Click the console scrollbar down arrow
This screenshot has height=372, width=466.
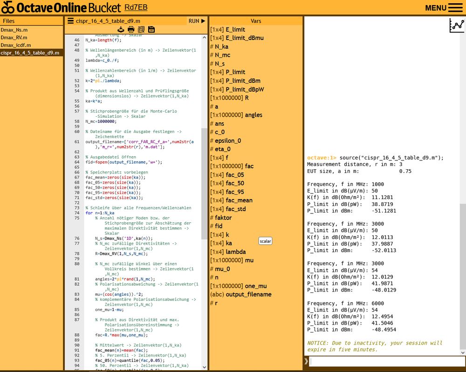tap(463, 352)
